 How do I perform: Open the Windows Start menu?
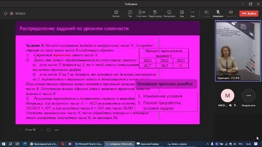click(x=3, y=144)
